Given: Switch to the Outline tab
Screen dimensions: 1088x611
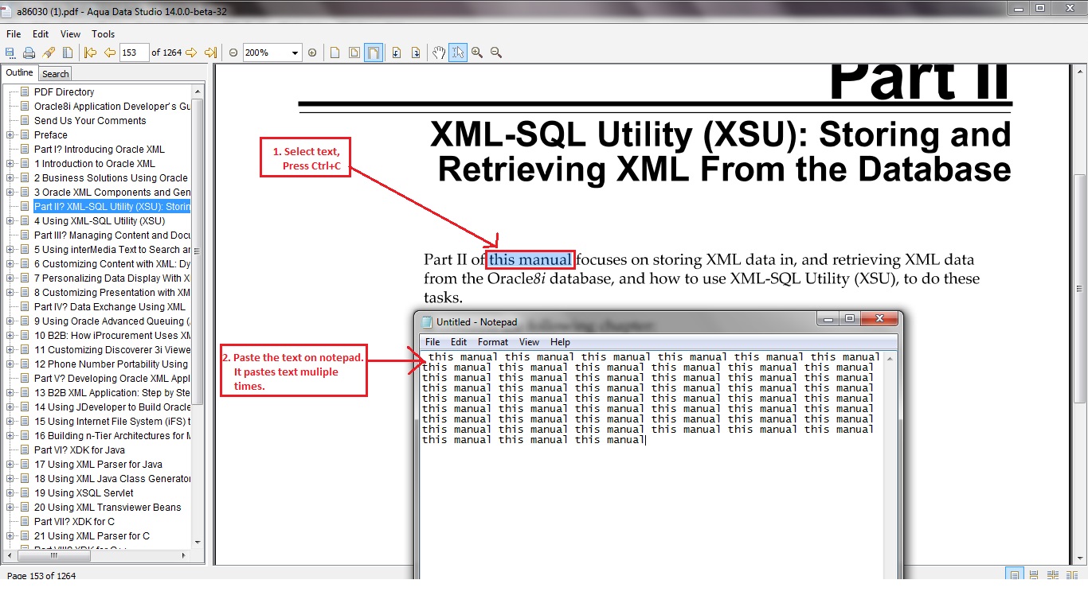Looking at the screenshot, I should tap(19, 73).
